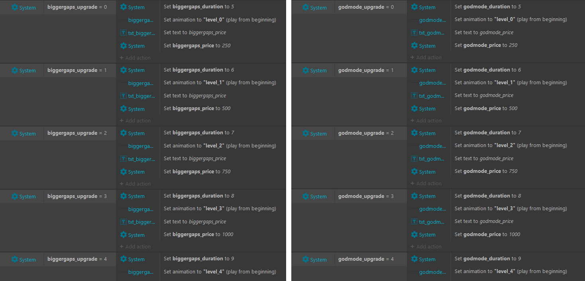Click Add action under biggergaps_upgrade = 1 event

click(135, 121)
